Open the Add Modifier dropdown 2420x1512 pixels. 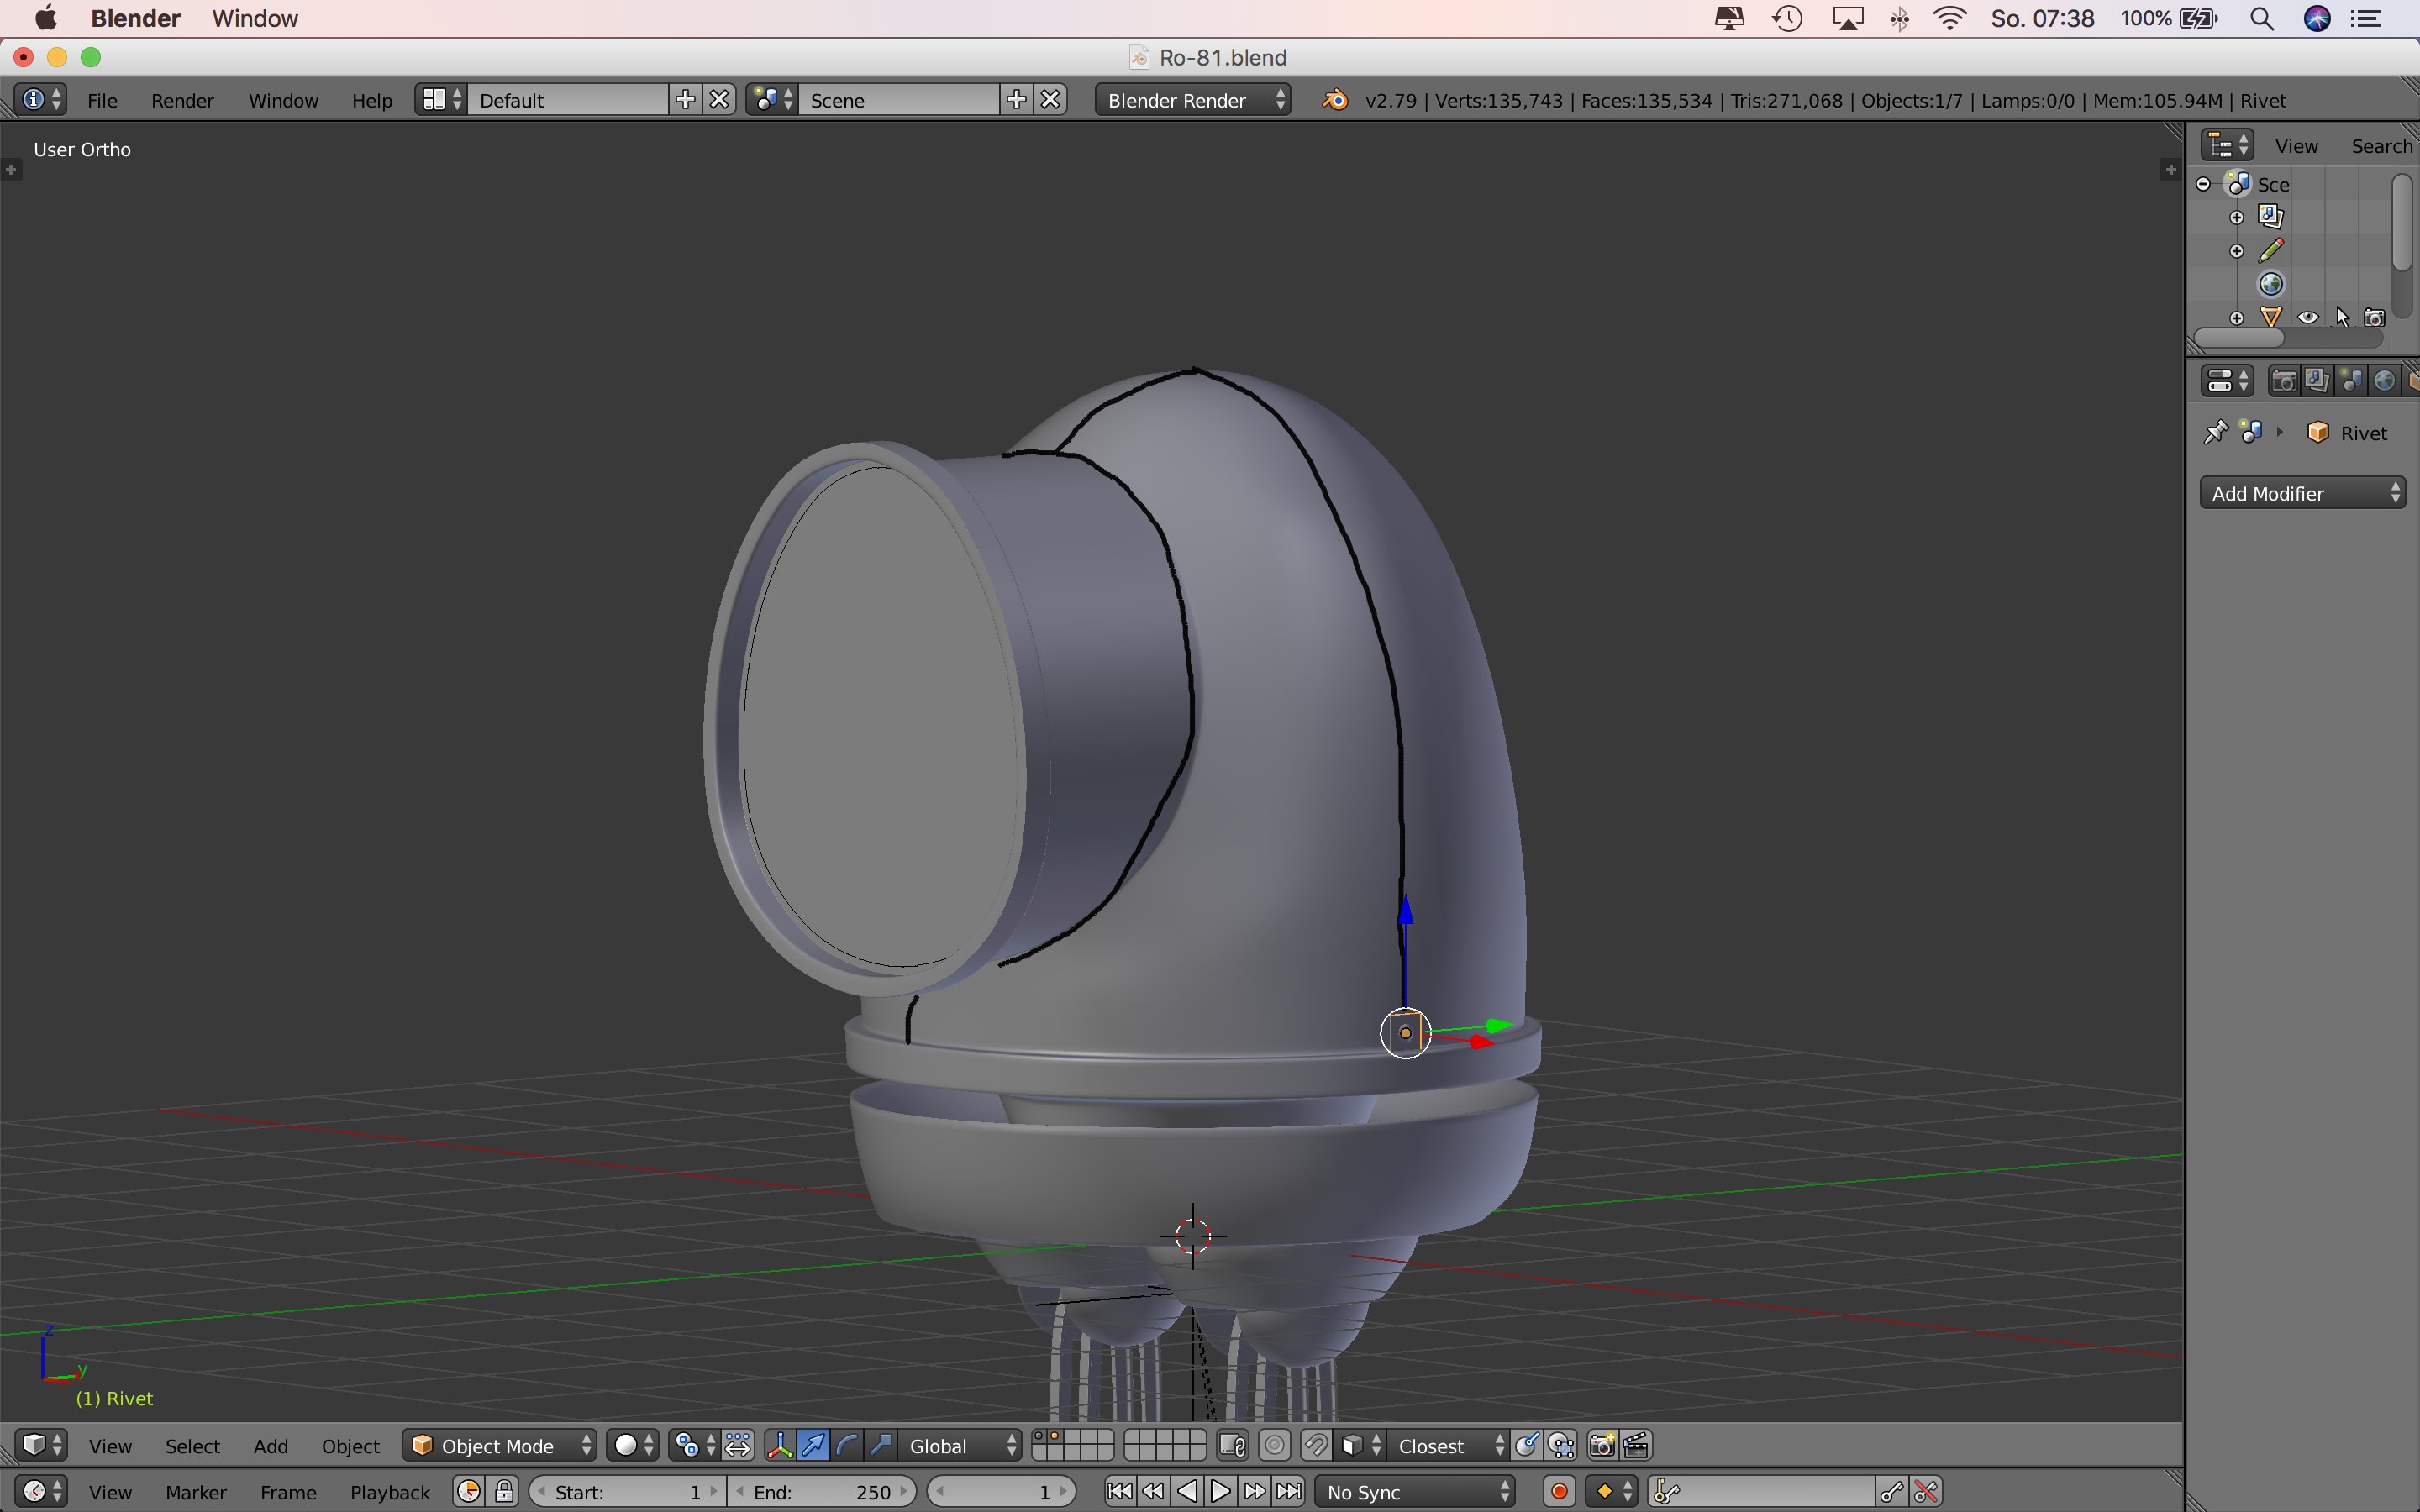point(2302,493)
